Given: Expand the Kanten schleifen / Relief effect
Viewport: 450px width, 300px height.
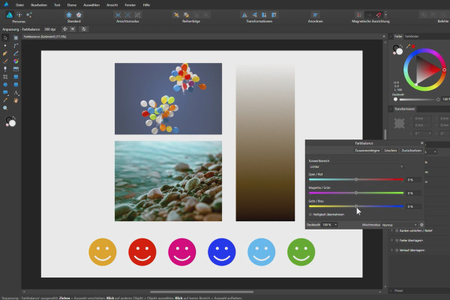Looking at the screenshot, I should (392, 230).
